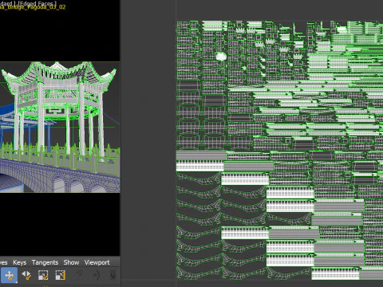Image resolution: width=383 pixels, height=287 pixels.
Task: Open the partially visible Curves menu
Action: coord(4,262)
